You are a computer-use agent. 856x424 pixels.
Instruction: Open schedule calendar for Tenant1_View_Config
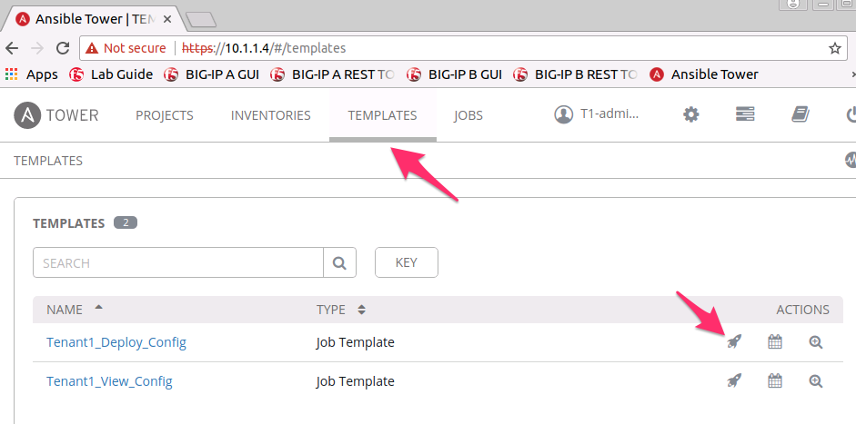coord(775,381)
